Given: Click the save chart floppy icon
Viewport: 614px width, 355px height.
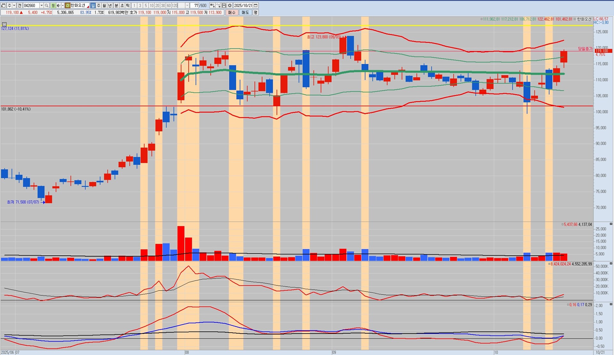Looking at the screenshot, I should (224, 5).
